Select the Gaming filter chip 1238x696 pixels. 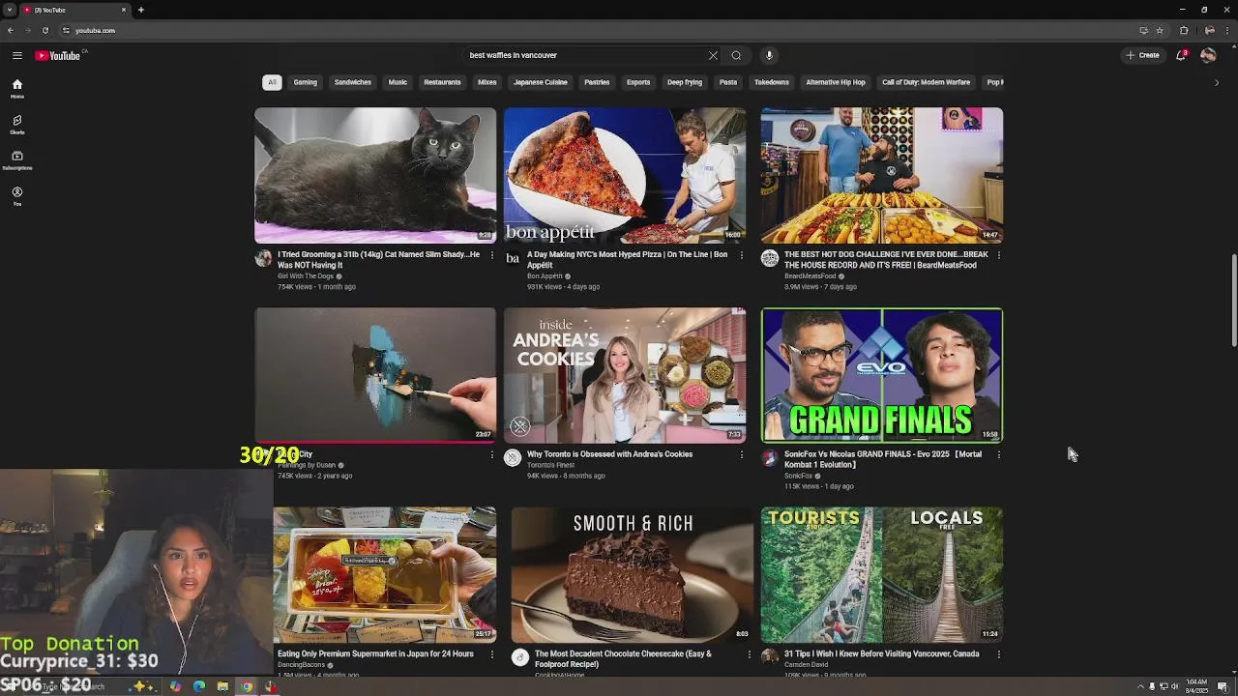pos(305,82)
